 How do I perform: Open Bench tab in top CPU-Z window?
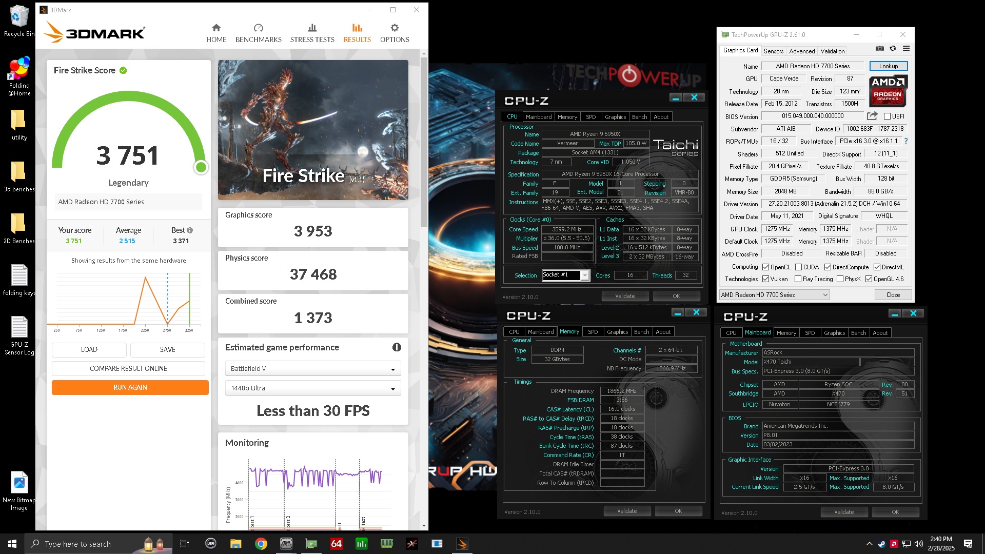click(x=639, y=117)
